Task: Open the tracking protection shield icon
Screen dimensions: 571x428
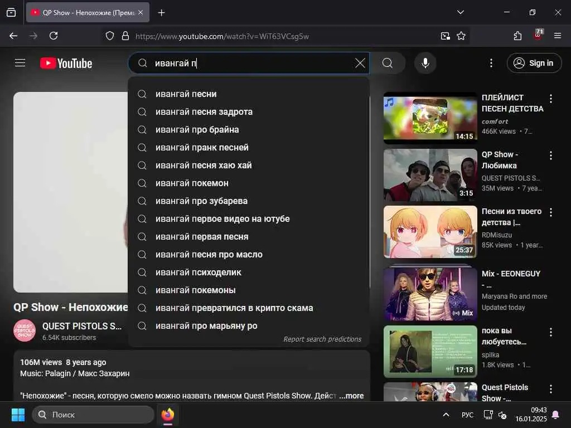Action: point(110,36)
